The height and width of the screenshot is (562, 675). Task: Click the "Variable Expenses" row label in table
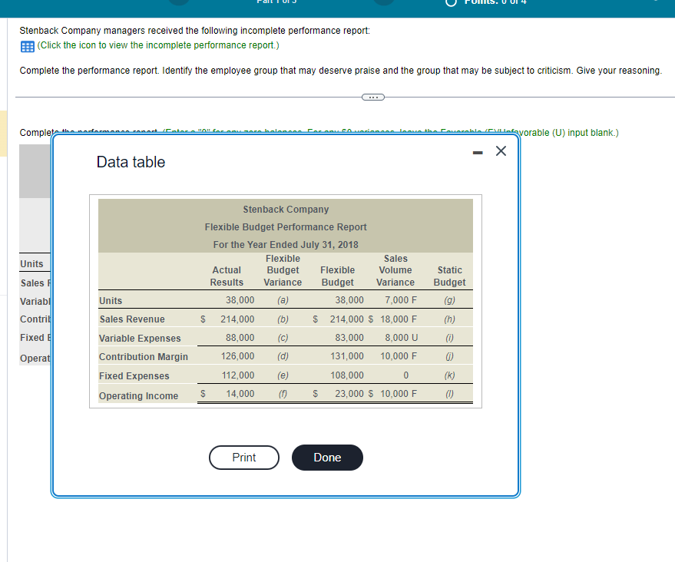[x=140, y=339]
